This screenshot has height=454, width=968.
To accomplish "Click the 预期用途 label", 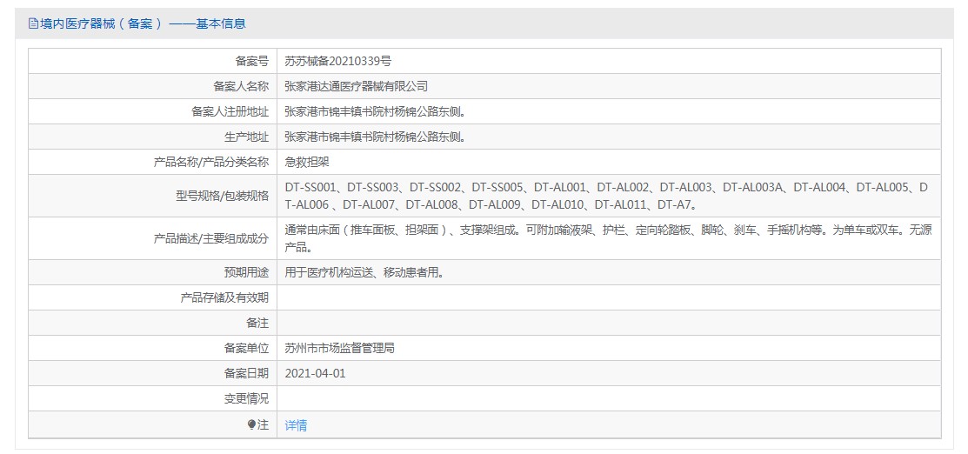I will point(246,272).
